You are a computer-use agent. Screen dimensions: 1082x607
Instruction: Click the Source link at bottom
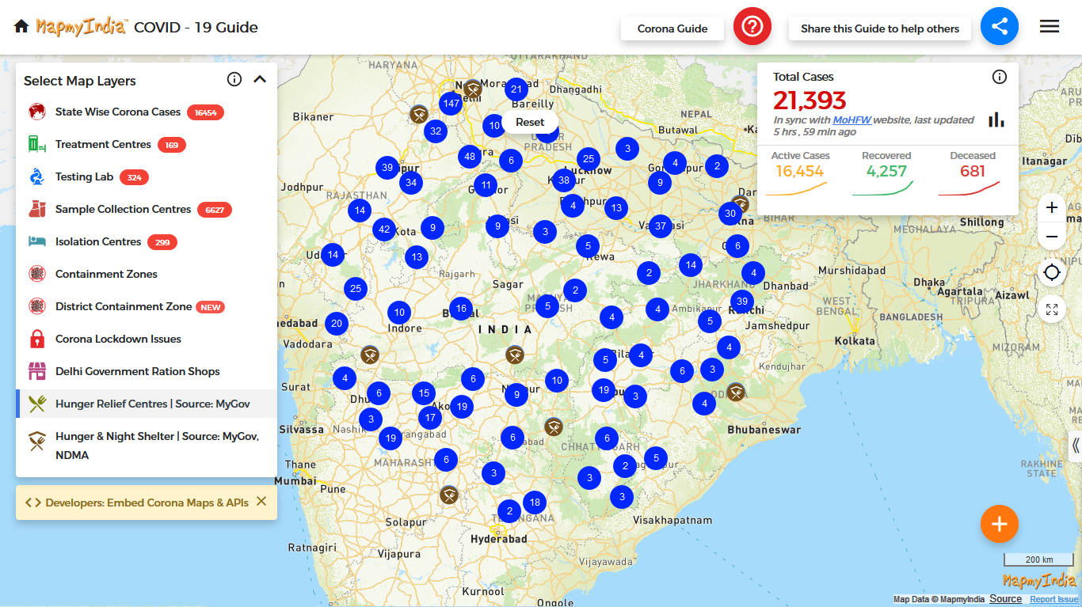(x=1006, y=599)
